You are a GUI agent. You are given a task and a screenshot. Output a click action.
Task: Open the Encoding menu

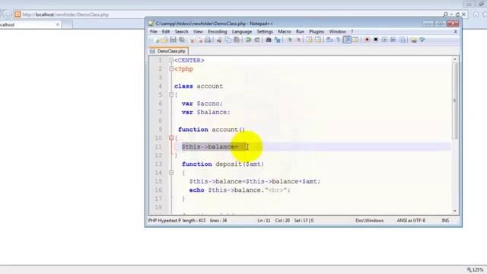(x=218, y=32)
